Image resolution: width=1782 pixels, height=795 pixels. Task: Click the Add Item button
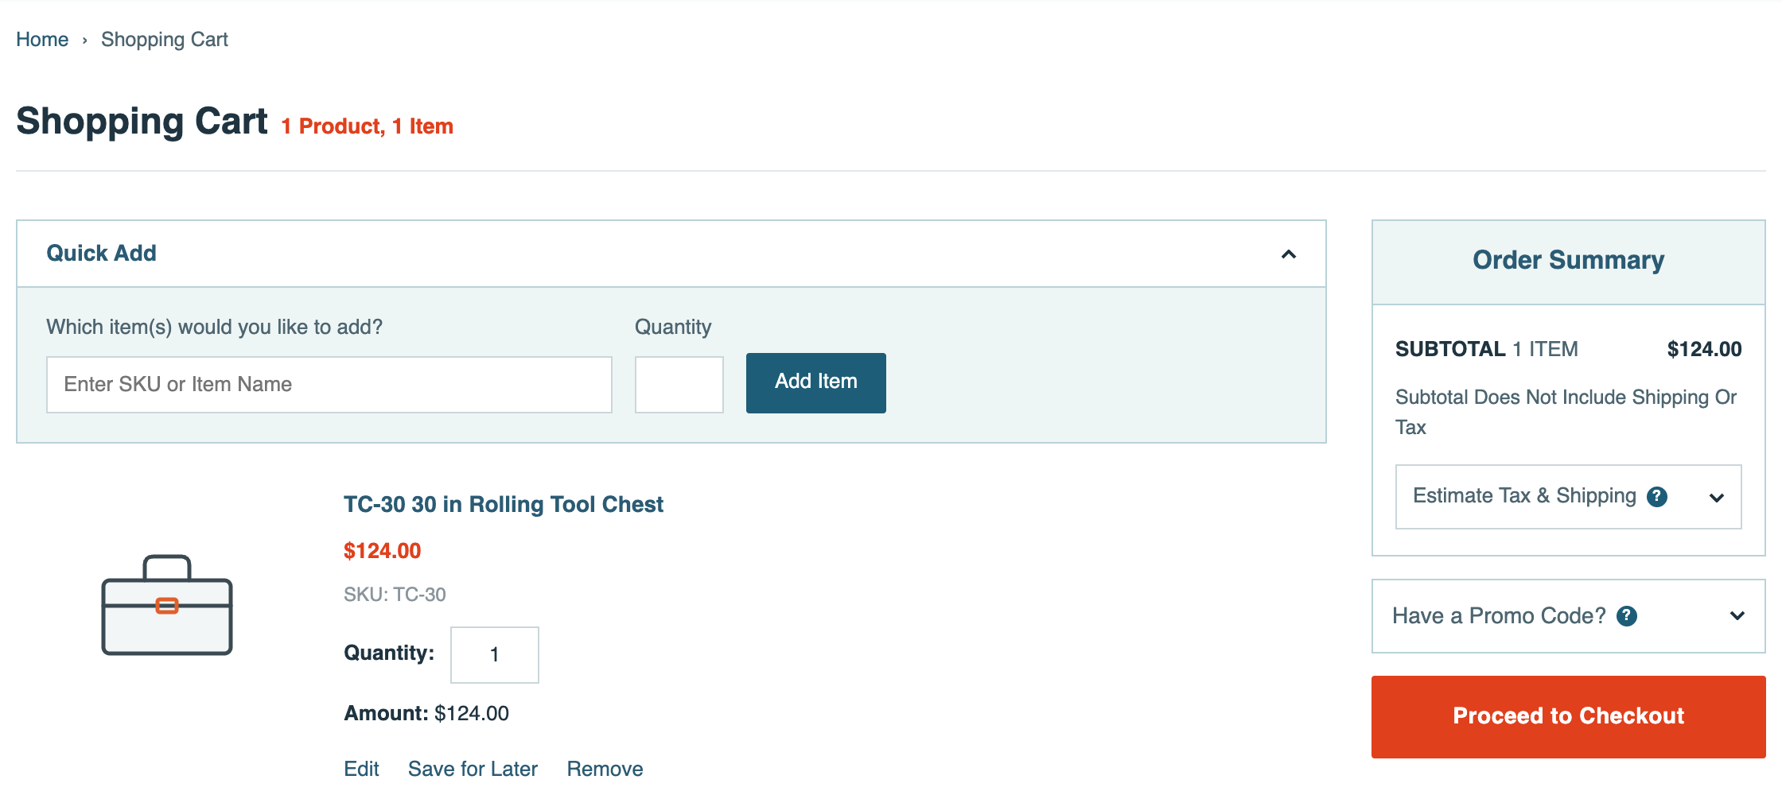coord(816,382)
